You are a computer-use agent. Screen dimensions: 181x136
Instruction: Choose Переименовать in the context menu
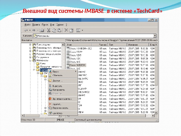(63, 108)
